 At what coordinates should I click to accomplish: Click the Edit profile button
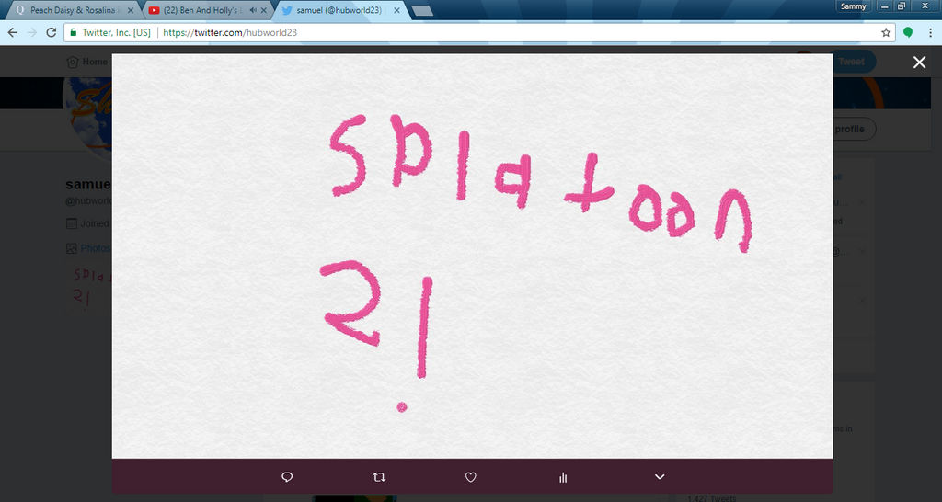click(853, 129)
